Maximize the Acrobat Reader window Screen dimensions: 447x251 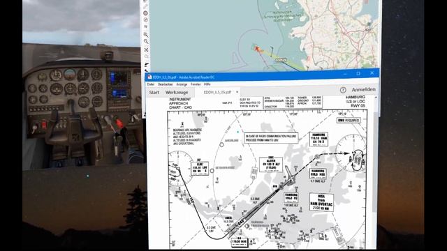[x=358, y=73]
